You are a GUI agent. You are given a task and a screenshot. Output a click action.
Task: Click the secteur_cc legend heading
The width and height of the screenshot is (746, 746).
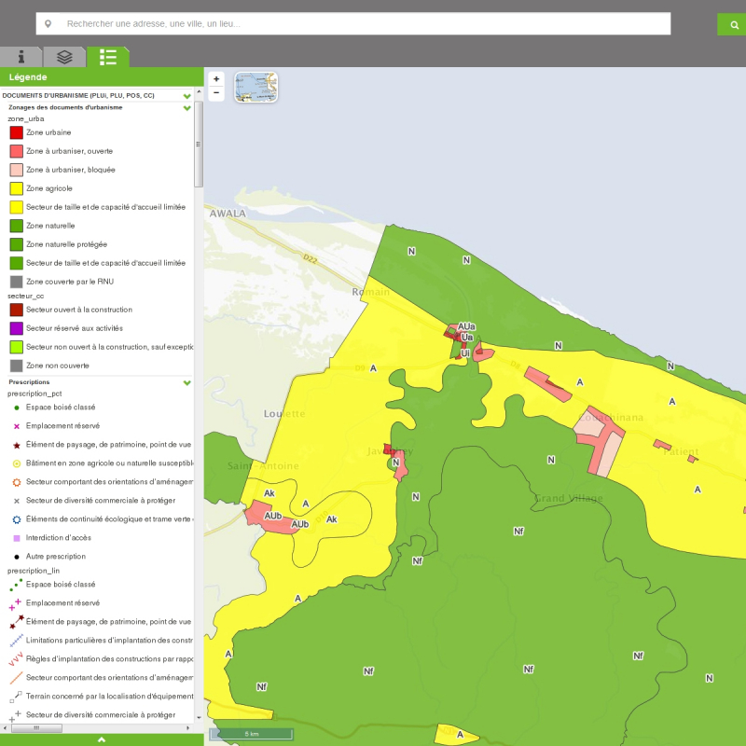pyautogui.click(x=26, y=296)
